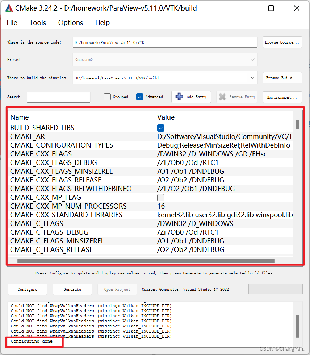
Task: Click the grey Remove Entry cross icon
Action: pos(222,97)
